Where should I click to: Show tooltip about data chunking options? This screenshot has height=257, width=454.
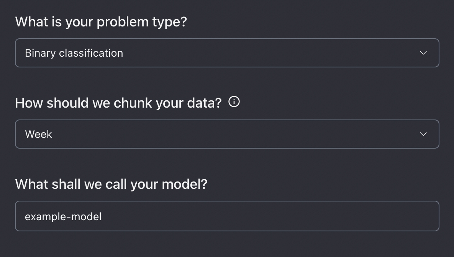coord(234,102)
